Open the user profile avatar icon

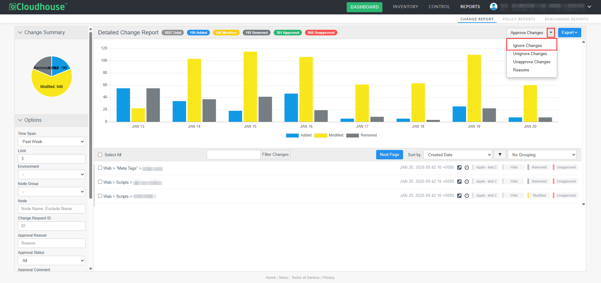pyautogui.click(x=494, y=7)
